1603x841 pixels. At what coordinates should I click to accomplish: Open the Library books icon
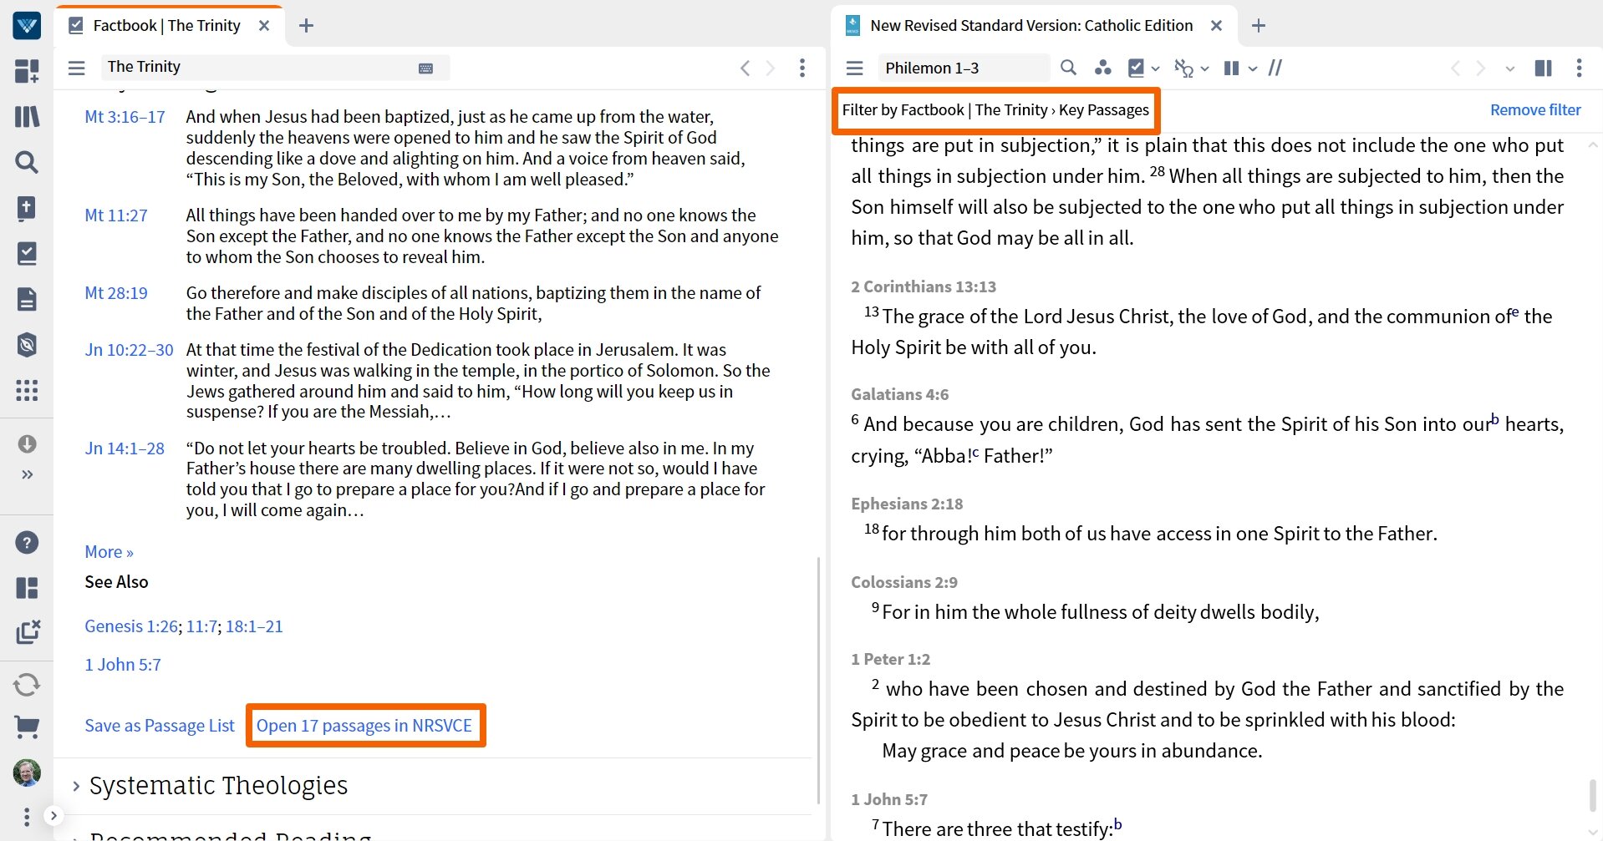coord(27,116)
